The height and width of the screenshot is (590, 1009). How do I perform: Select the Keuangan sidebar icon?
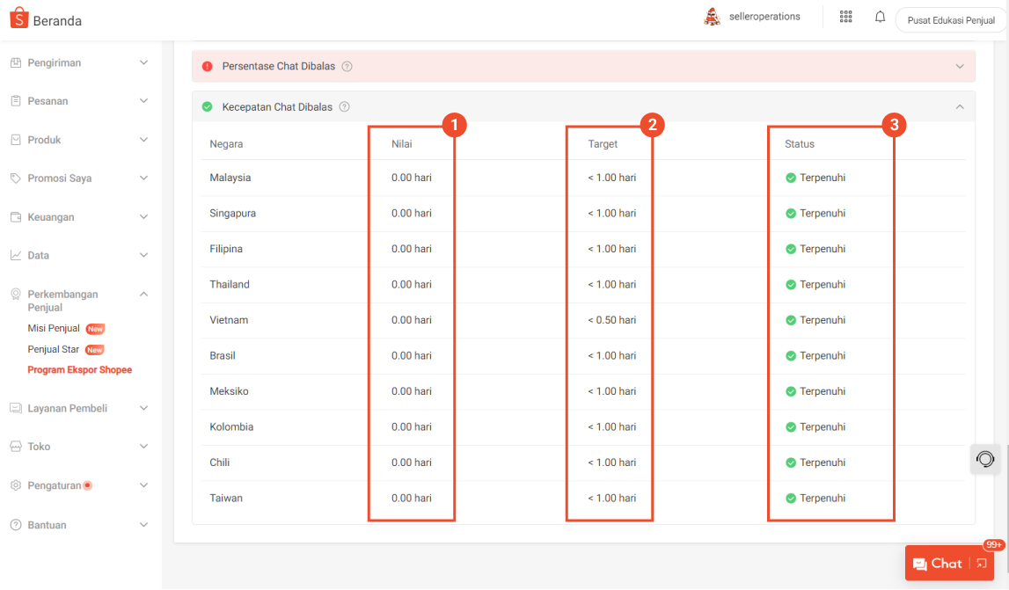[x=15, y=216]
